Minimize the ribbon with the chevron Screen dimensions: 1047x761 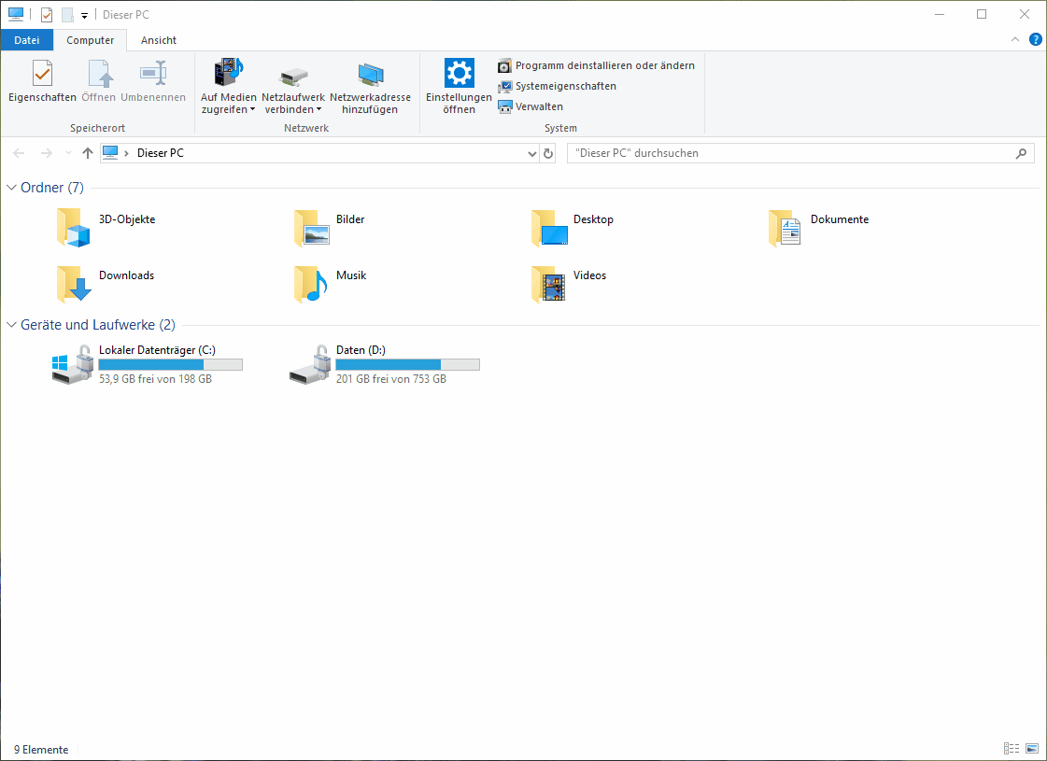click(1015, 39)
